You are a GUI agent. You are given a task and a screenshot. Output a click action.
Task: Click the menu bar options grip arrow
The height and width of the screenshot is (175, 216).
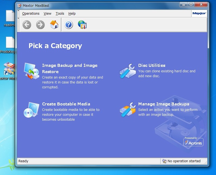(18, 11)
